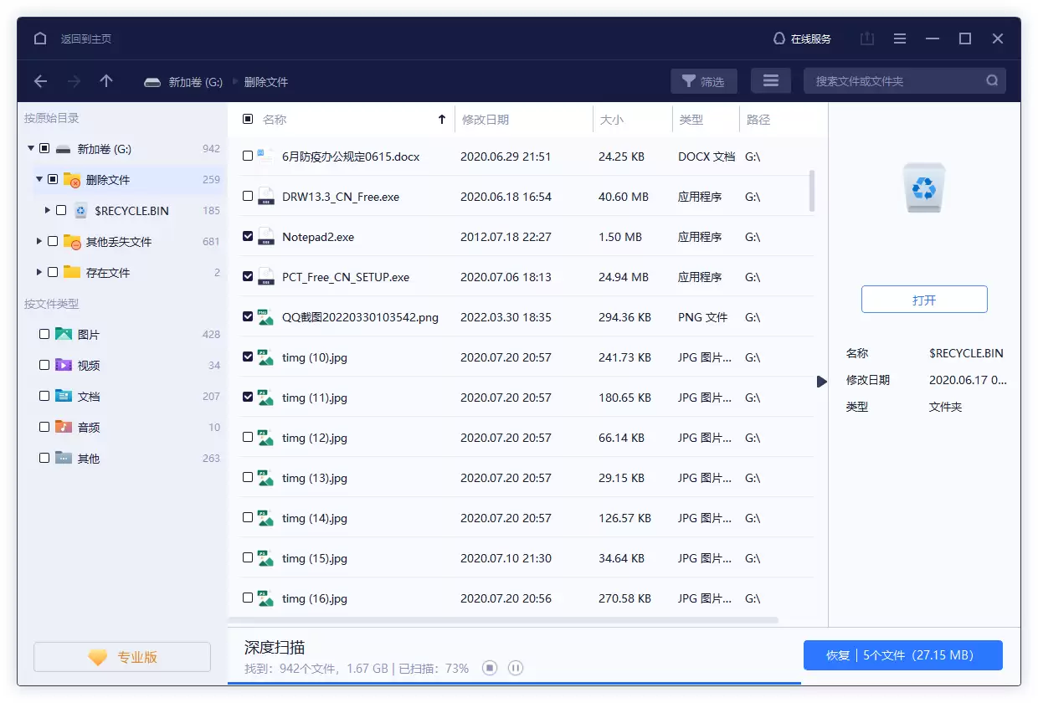Click the up-directory arrow icon

(106, 81)
